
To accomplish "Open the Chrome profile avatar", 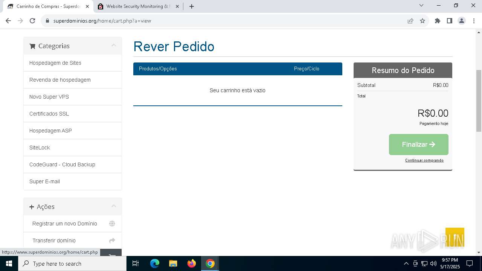I will (462, 21).
